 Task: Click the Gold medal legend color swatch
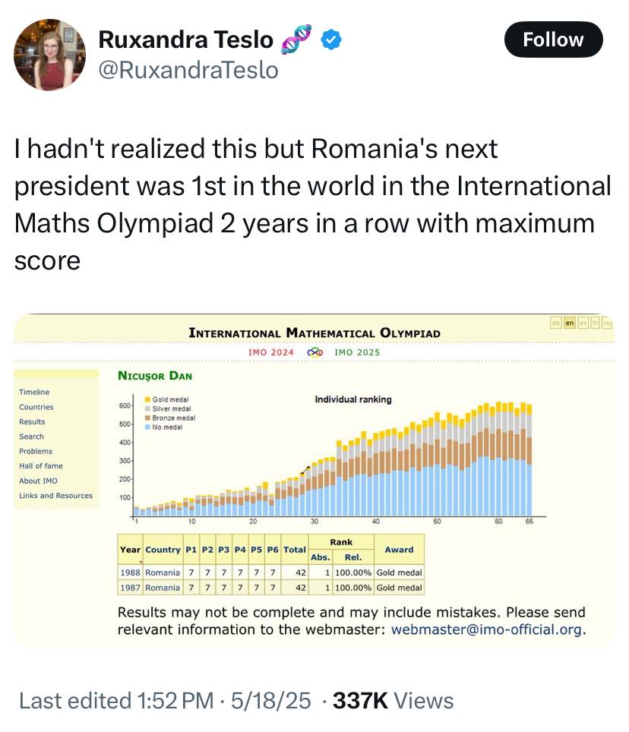(147, 399)
